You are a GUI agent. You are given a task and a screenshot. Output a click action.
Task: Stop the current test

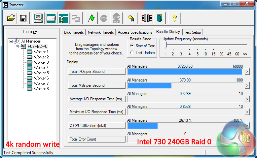tap(104, 18)
